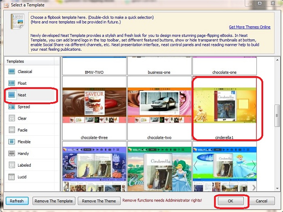Click the Neat template icon

(x=12, y=95)
